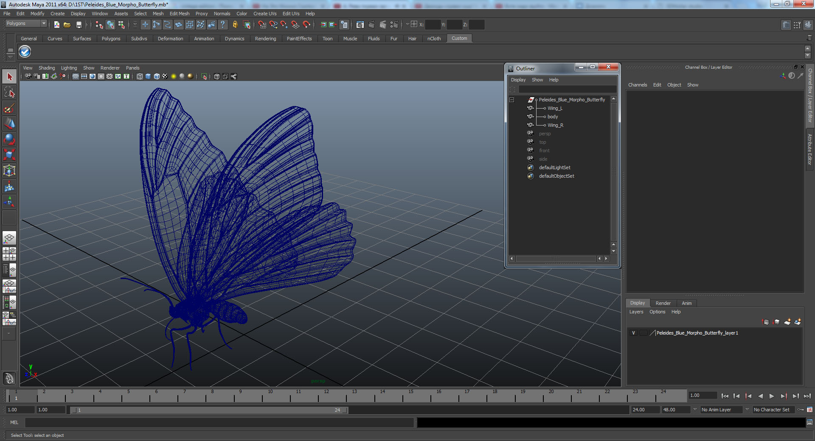
Task: Create a new empty display layer
Action: pos(787,322)
